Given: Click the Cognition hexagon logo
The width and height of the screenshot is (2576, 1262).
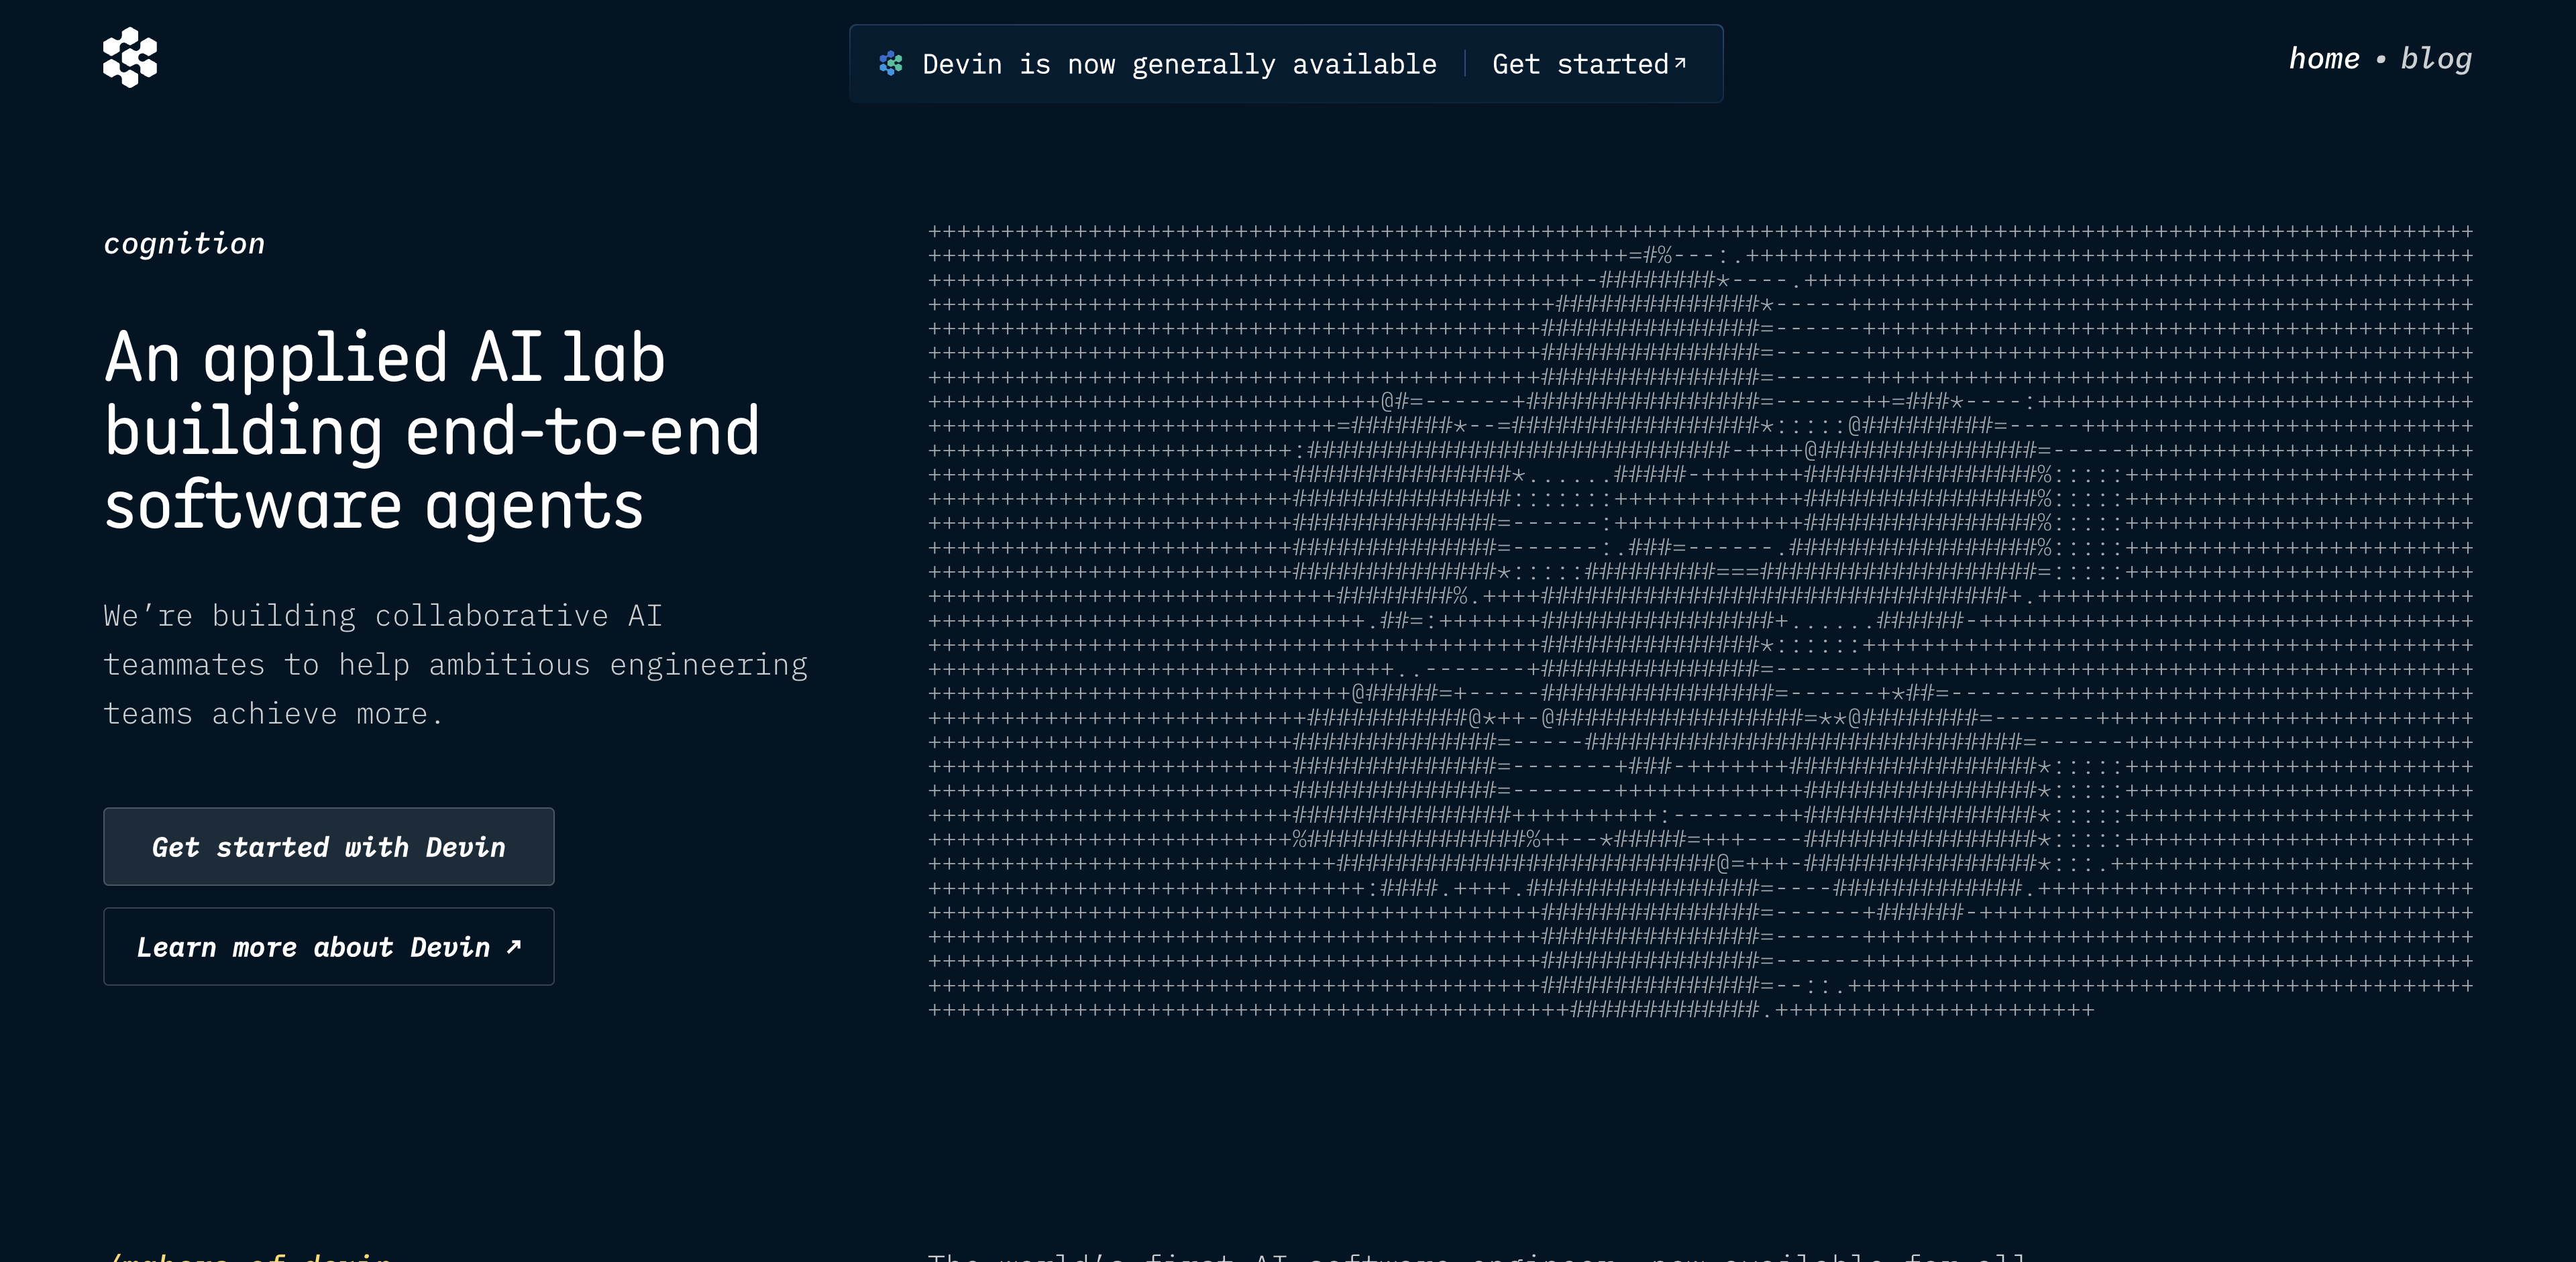Looking at the screenshot, I should 130,58.
